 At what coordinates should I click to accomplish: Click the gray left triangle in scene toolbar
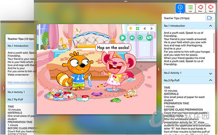145,29
